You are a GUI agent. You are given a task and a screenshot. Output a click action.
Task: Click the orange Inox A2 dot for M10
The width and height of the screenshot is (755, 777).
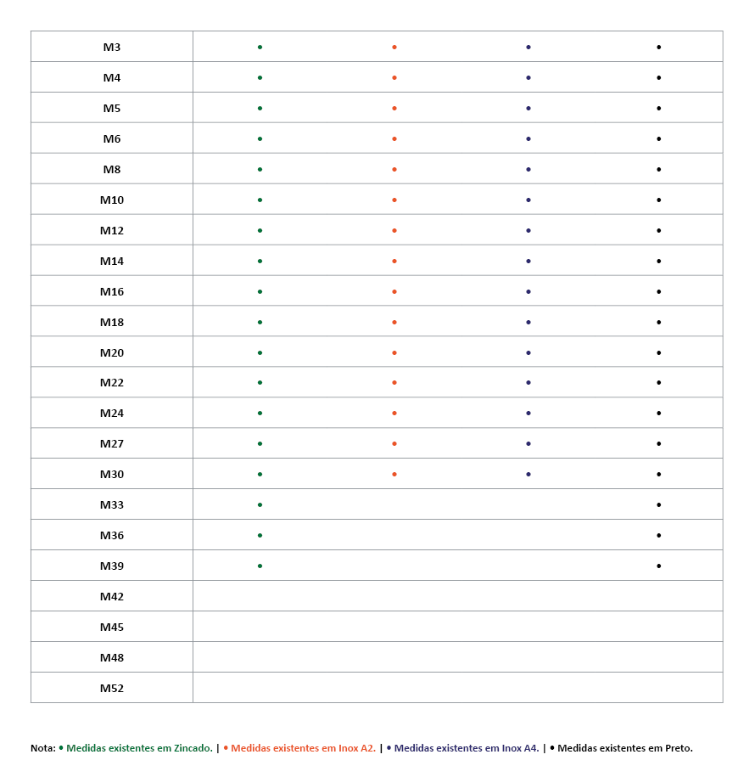coord(394,200)
